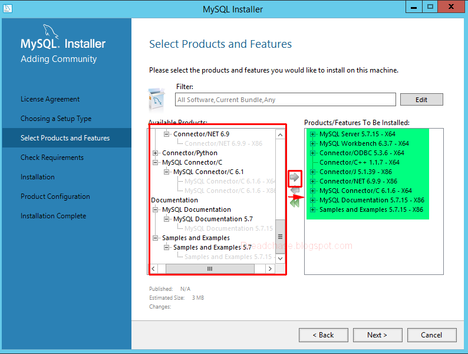Screen dimensions: 468x354
Task: Open the License Agreement step
Action: tap(50, 99)
